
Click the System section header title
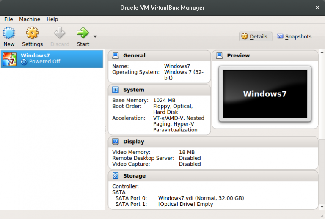(134, 90)
